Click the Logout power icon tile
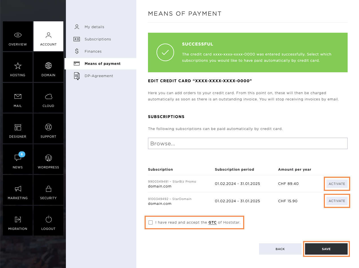 pos(48,221)
